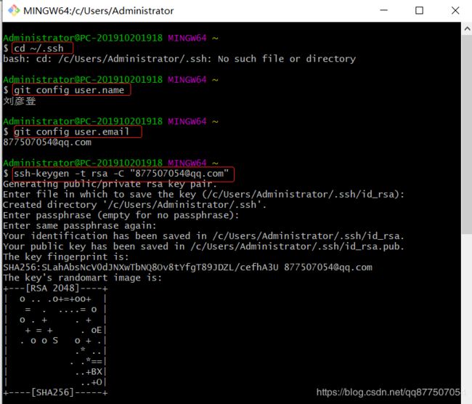The width and height of the screenshot is (472, 404).
Task: Click the user name output 刘彦登
Action: (x=20, y=100)
